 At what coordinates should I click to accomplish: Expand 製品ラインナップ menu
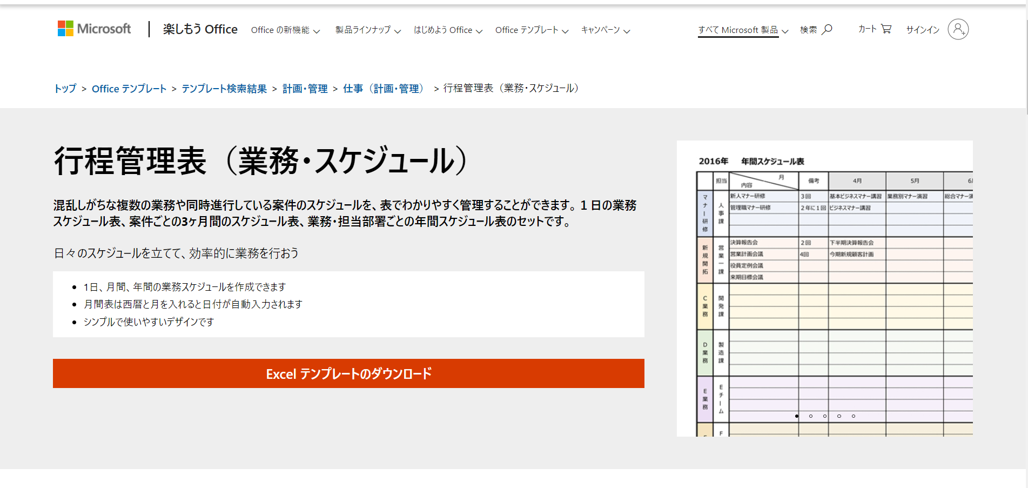pos(368,30)
